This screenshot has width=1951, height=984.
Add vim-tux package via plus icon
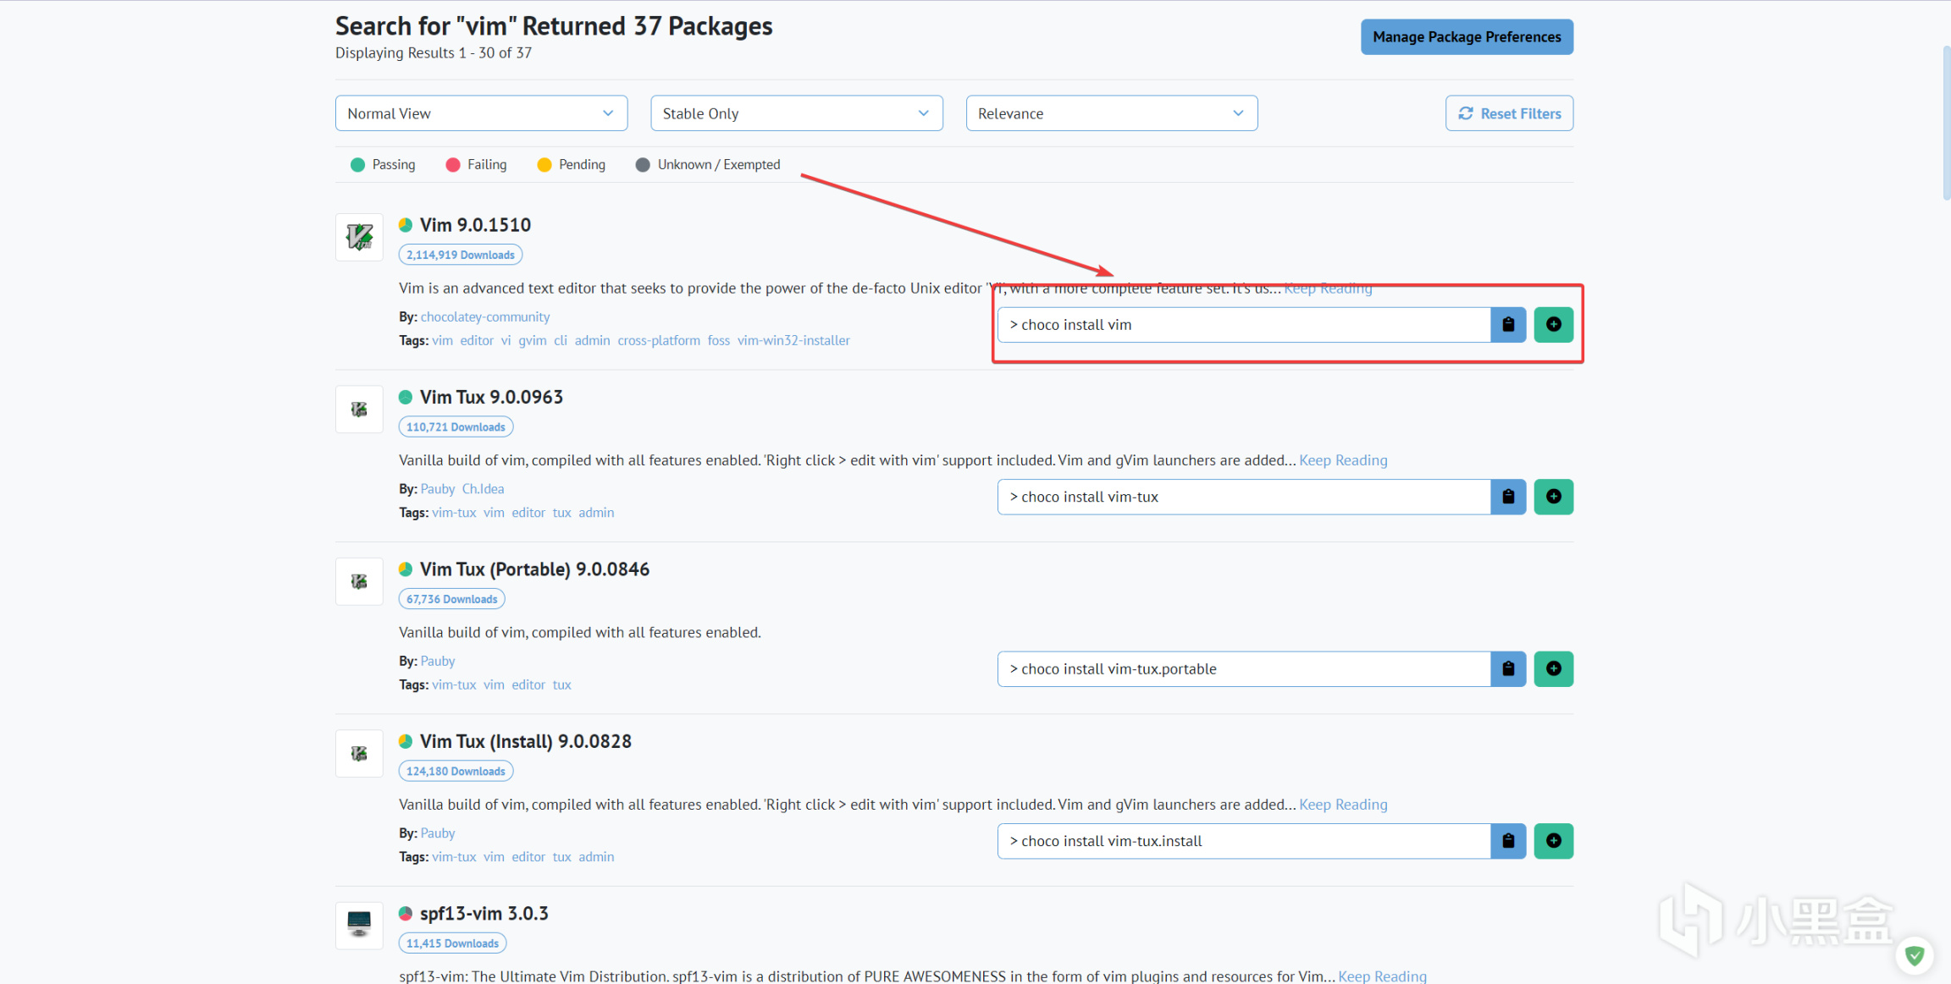coord(1553,497)
